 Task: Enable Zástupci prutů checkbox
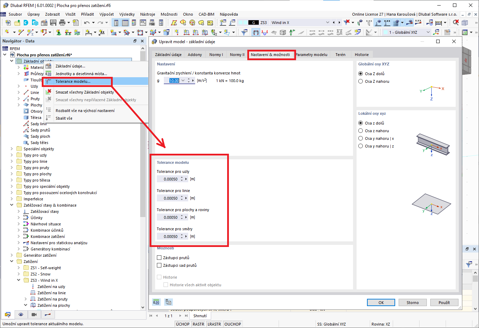pos(159,258)
